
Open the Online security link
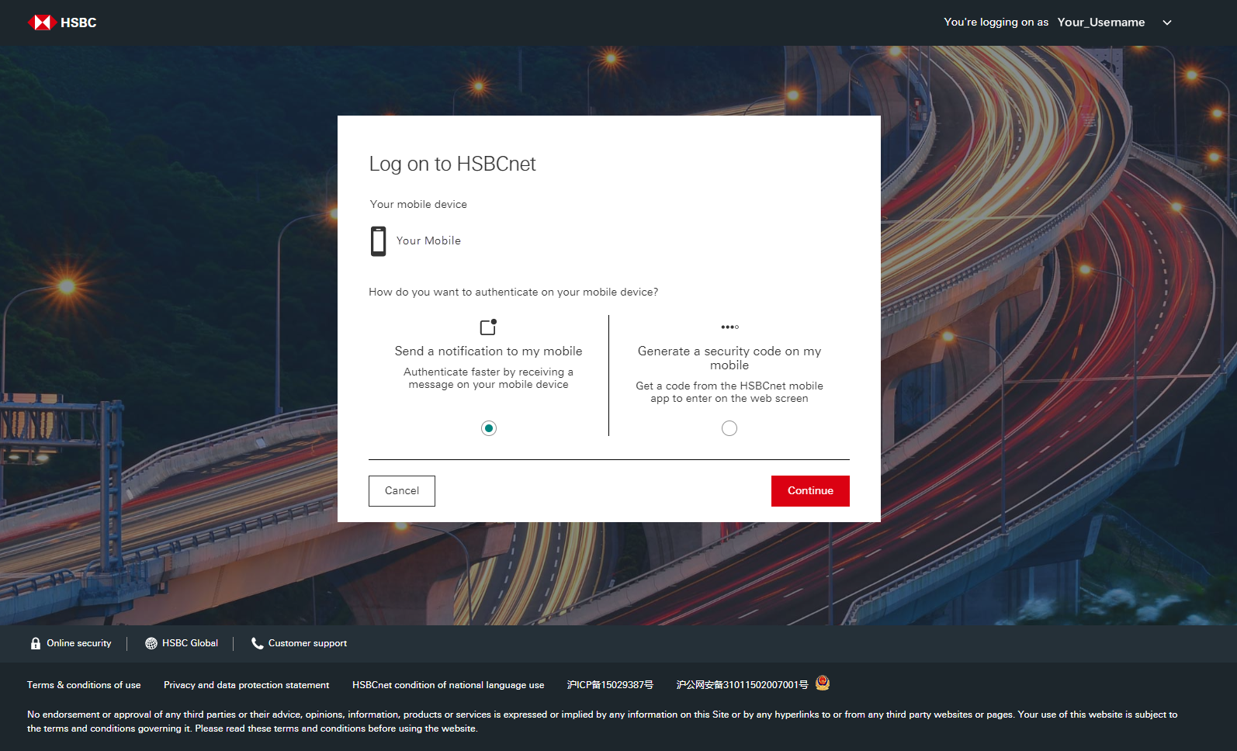click(x=78, y=643)
